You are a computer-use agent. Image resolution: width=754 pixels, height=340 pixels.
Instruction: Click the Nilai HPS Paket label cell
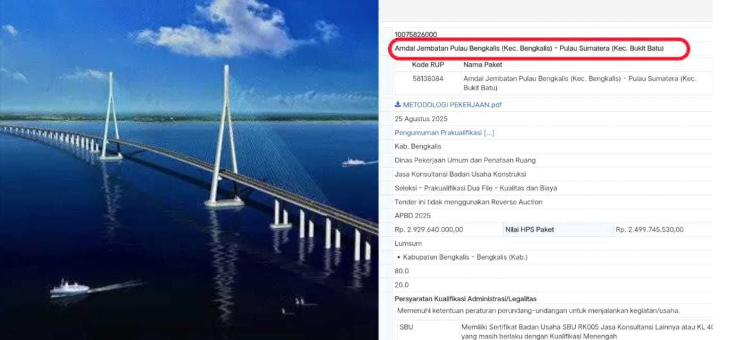click(558, 230)
